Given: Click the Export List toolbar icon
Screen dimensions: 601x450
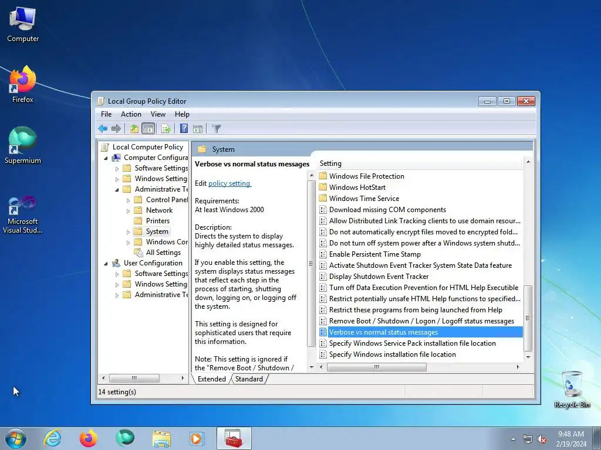Looking at the screenshot, I should tap(166, 128).
